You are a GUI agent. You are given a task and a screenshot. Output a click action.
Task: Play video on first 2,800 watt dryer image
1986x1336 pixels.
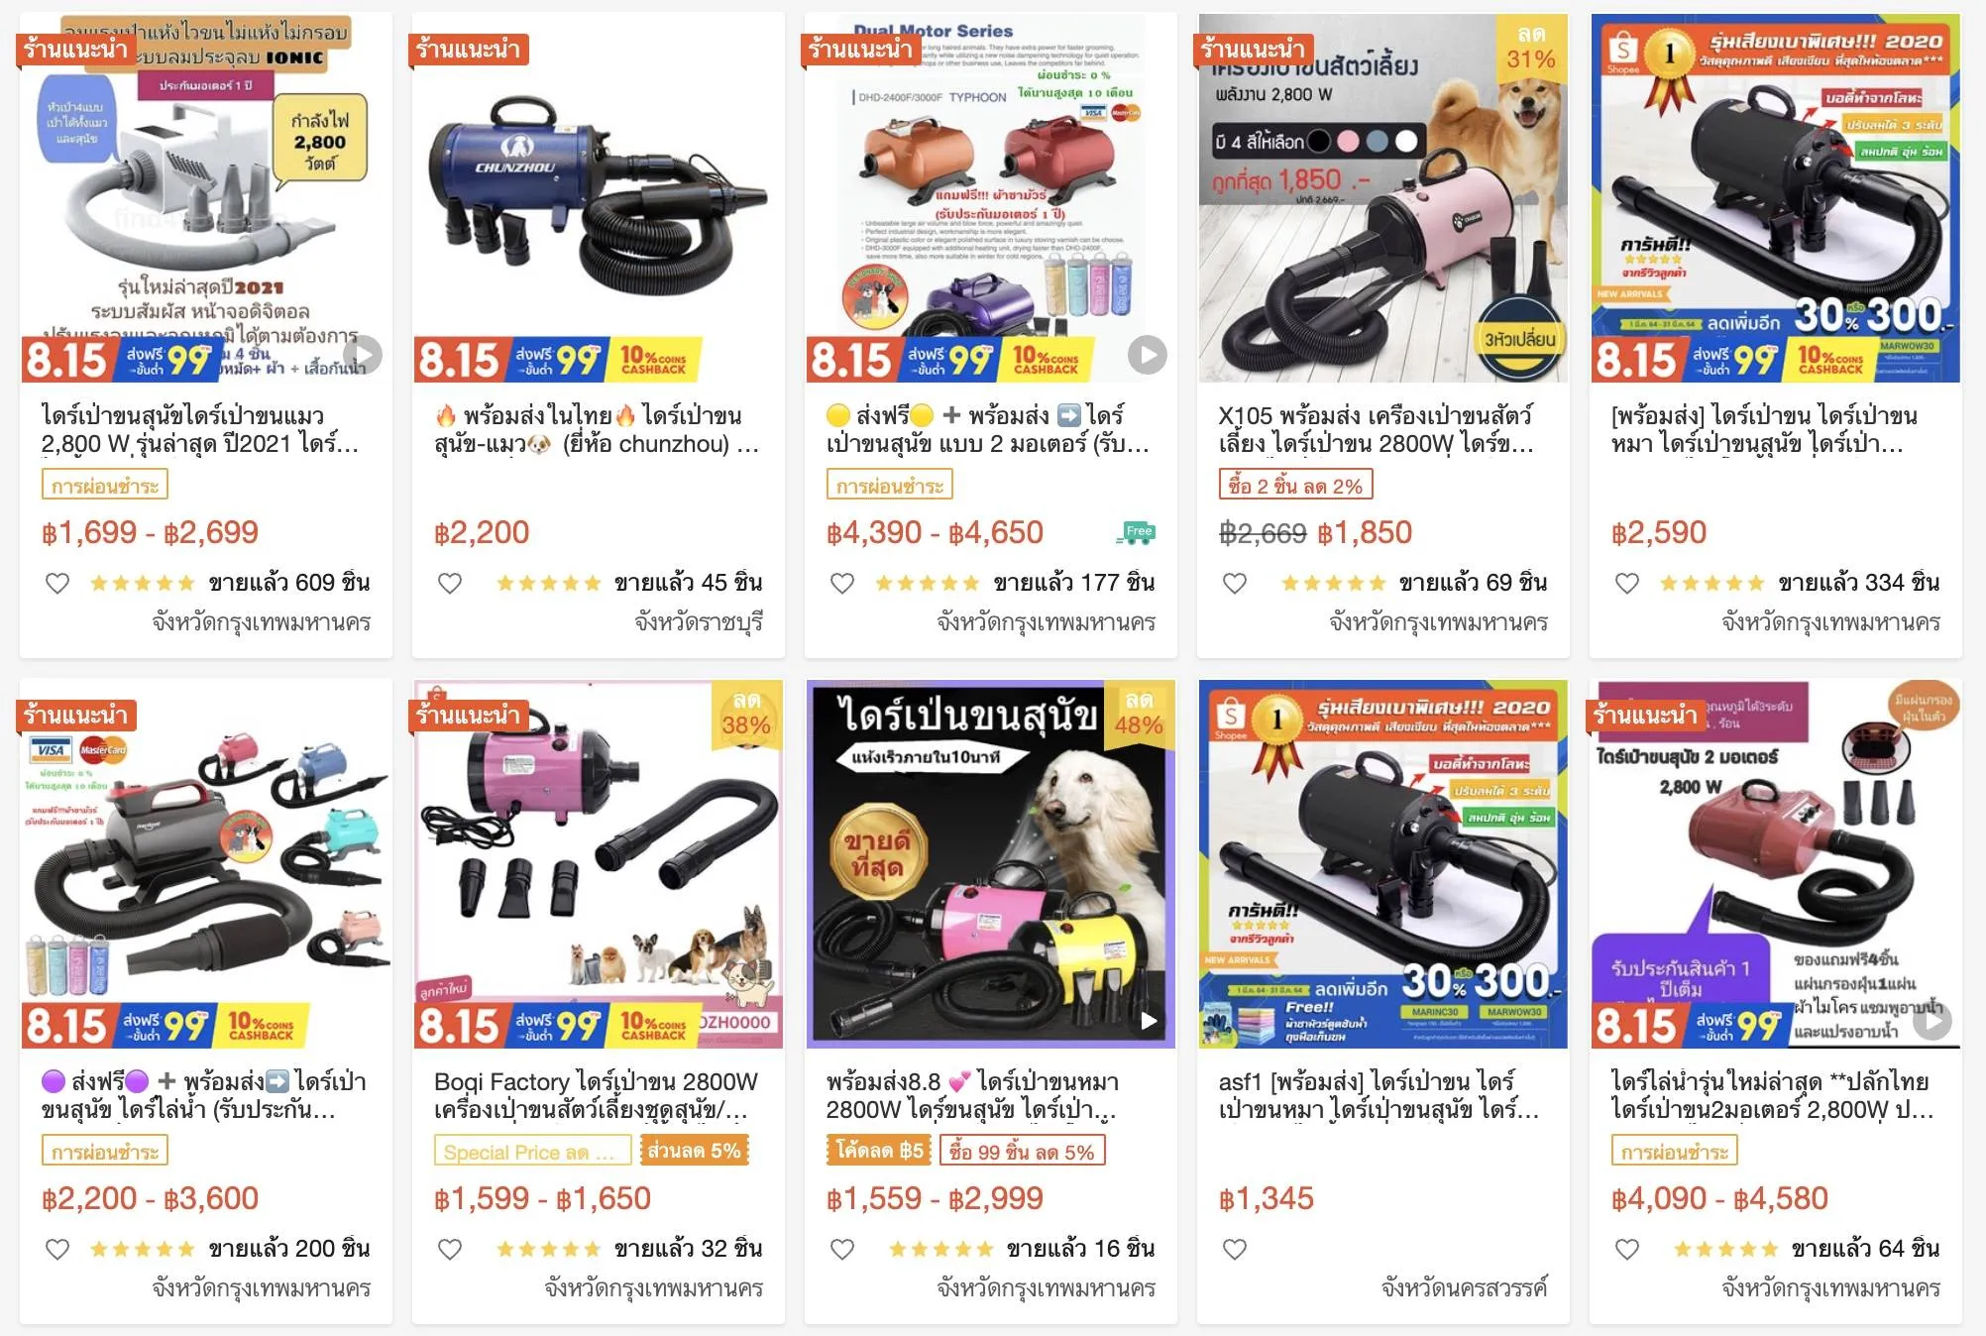[x=362, y=355]
